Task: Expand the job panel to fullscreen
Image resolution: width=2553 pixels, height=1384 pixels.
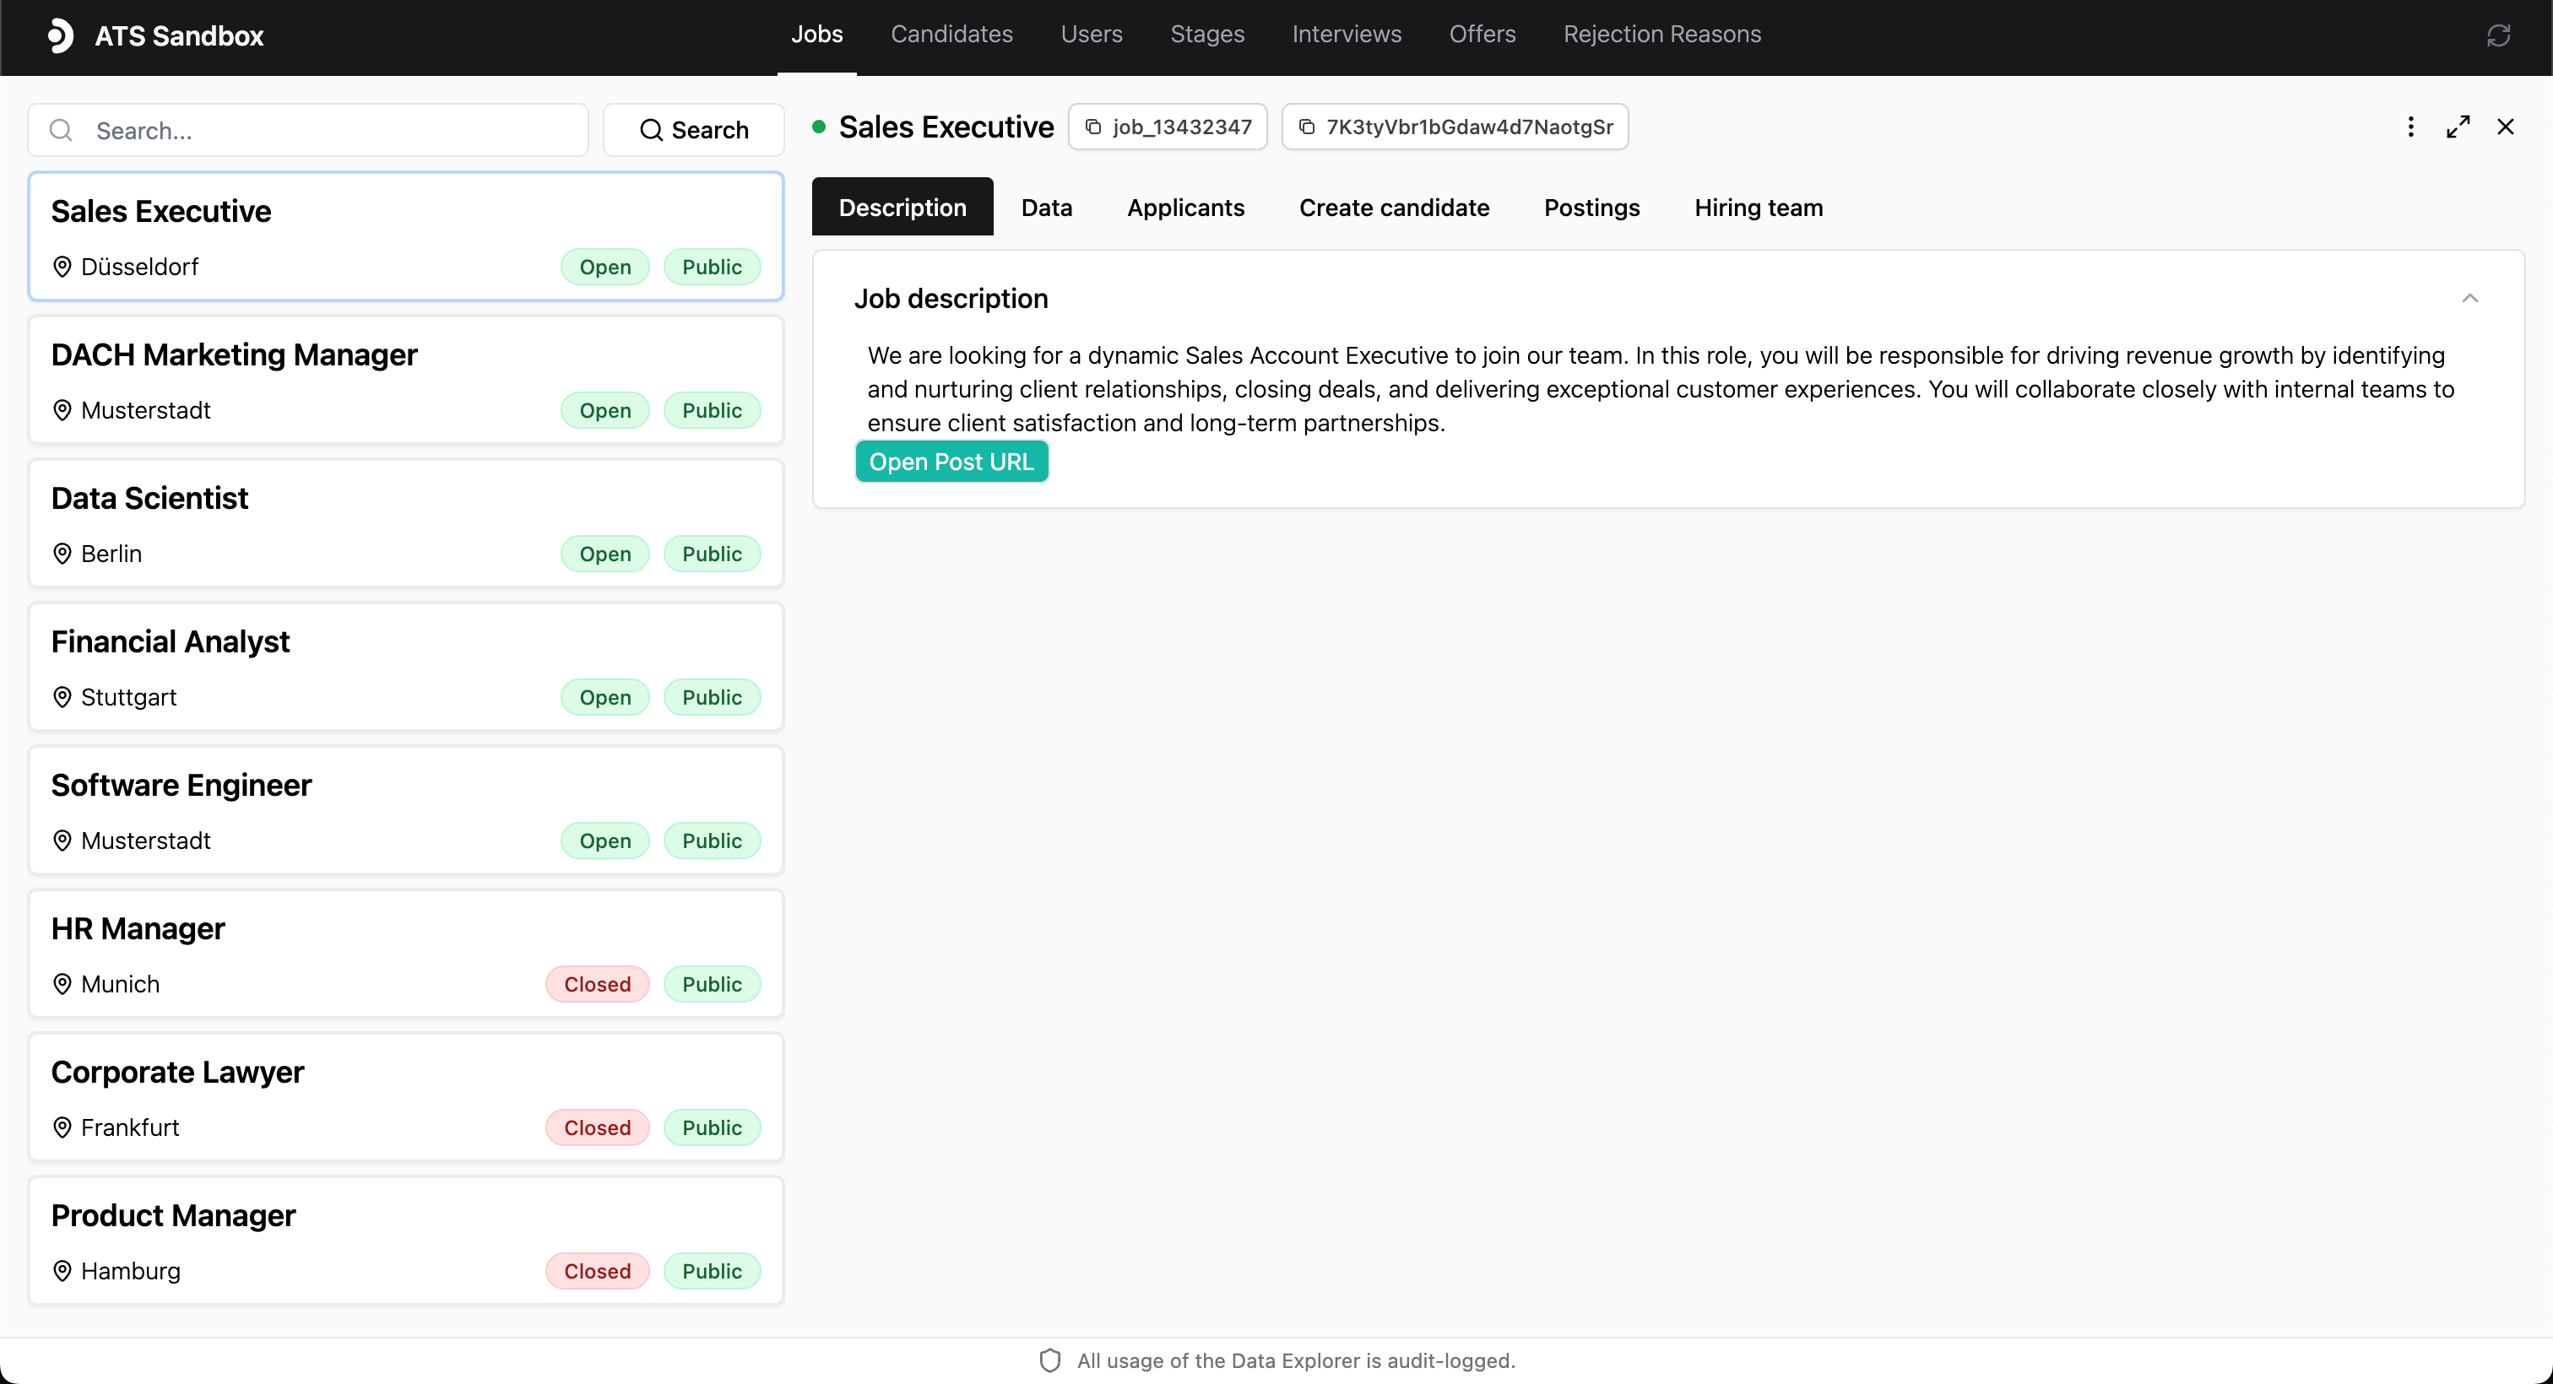Action: 2458,127
